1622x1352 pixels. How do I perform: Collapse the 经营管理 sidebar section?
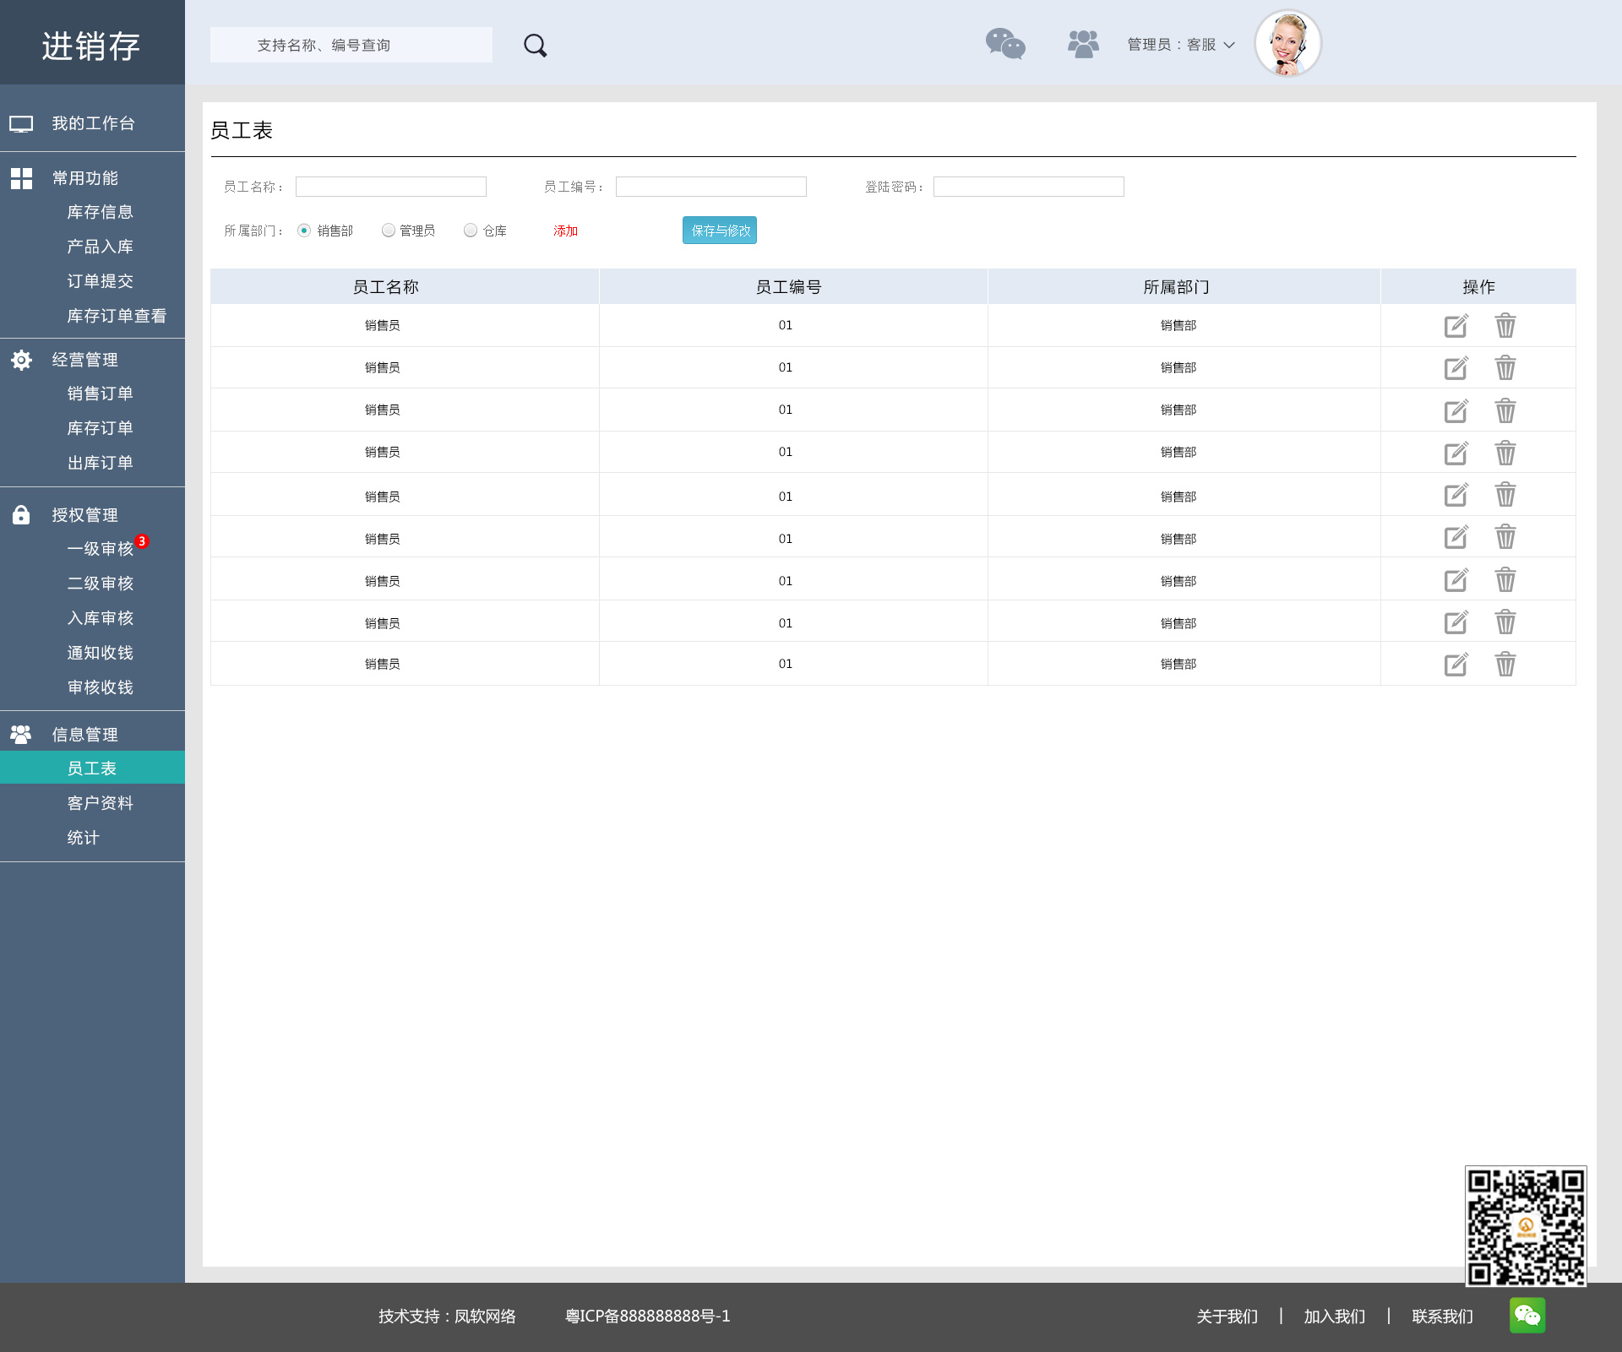point(84,360)
